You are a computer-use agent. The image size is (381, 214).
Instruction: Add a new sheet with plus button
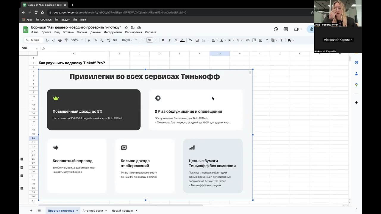[31, 210]
